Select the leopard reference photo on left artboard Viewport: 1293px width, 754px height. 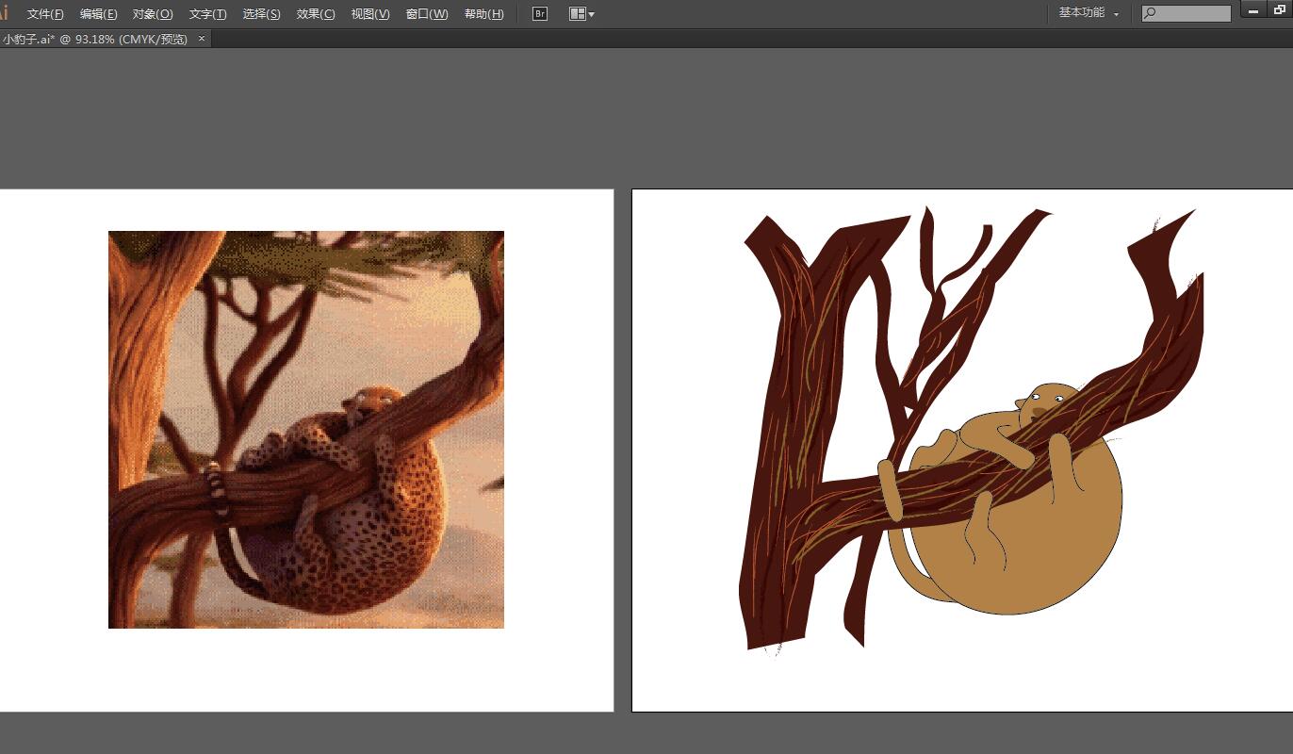tap(306, 430)
